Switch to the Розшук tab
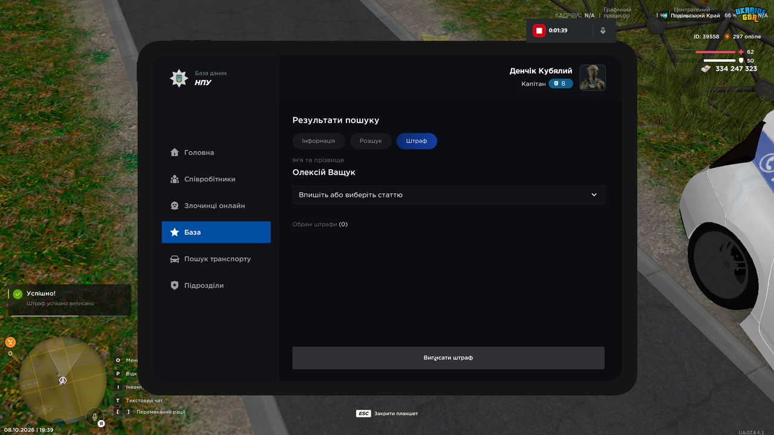 (x=371, y=141)
